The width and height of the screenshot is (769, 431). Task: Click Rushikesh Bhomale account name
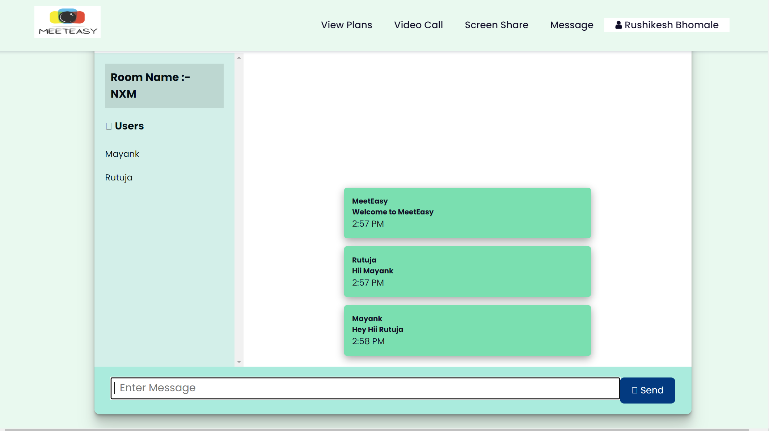[x=672, y=25]
